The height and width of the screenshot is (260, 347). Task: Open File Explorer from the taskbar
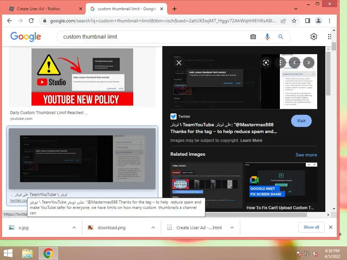[x=27, y=253]
